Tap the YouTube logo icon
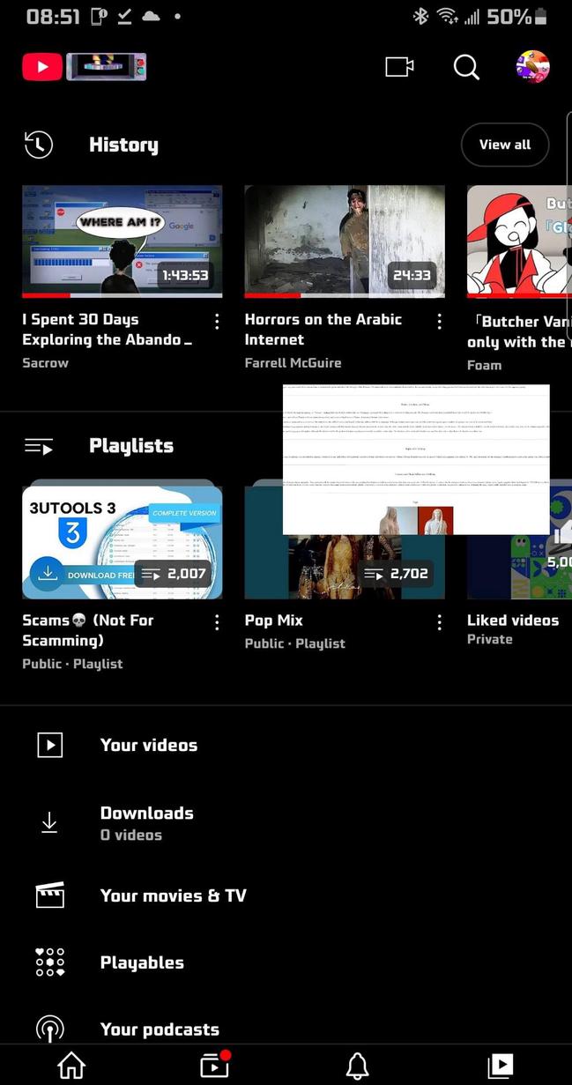 click(x=42, y=67)
